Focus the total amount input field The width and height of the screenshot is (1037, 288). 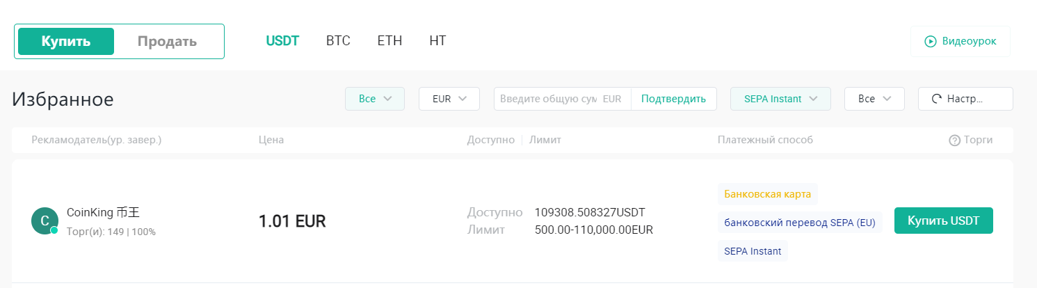tap(548, 99)
